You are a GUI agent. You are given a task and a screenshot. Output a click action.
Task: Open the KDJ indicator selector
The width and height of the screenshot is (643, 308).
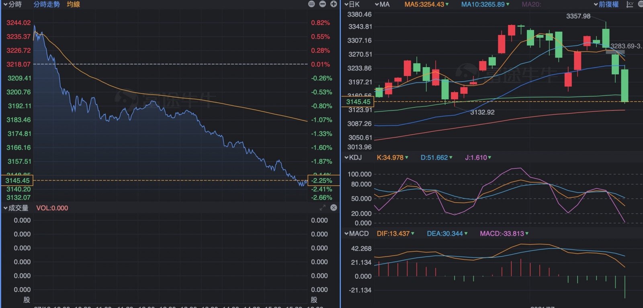tap(353, 158)
